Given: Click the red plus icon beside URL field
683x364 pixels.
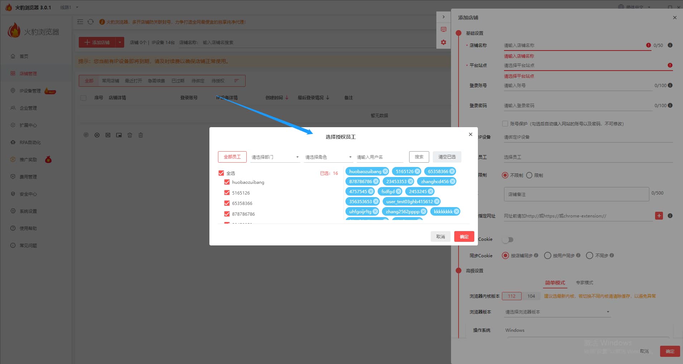Looking at the screenshot, I should (659, 216).
